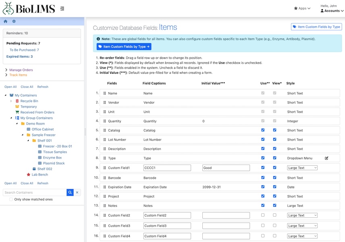This screenshot has height=242, width=345.
Task: Click the BioLIMS logo
Action: pos(29,8)
